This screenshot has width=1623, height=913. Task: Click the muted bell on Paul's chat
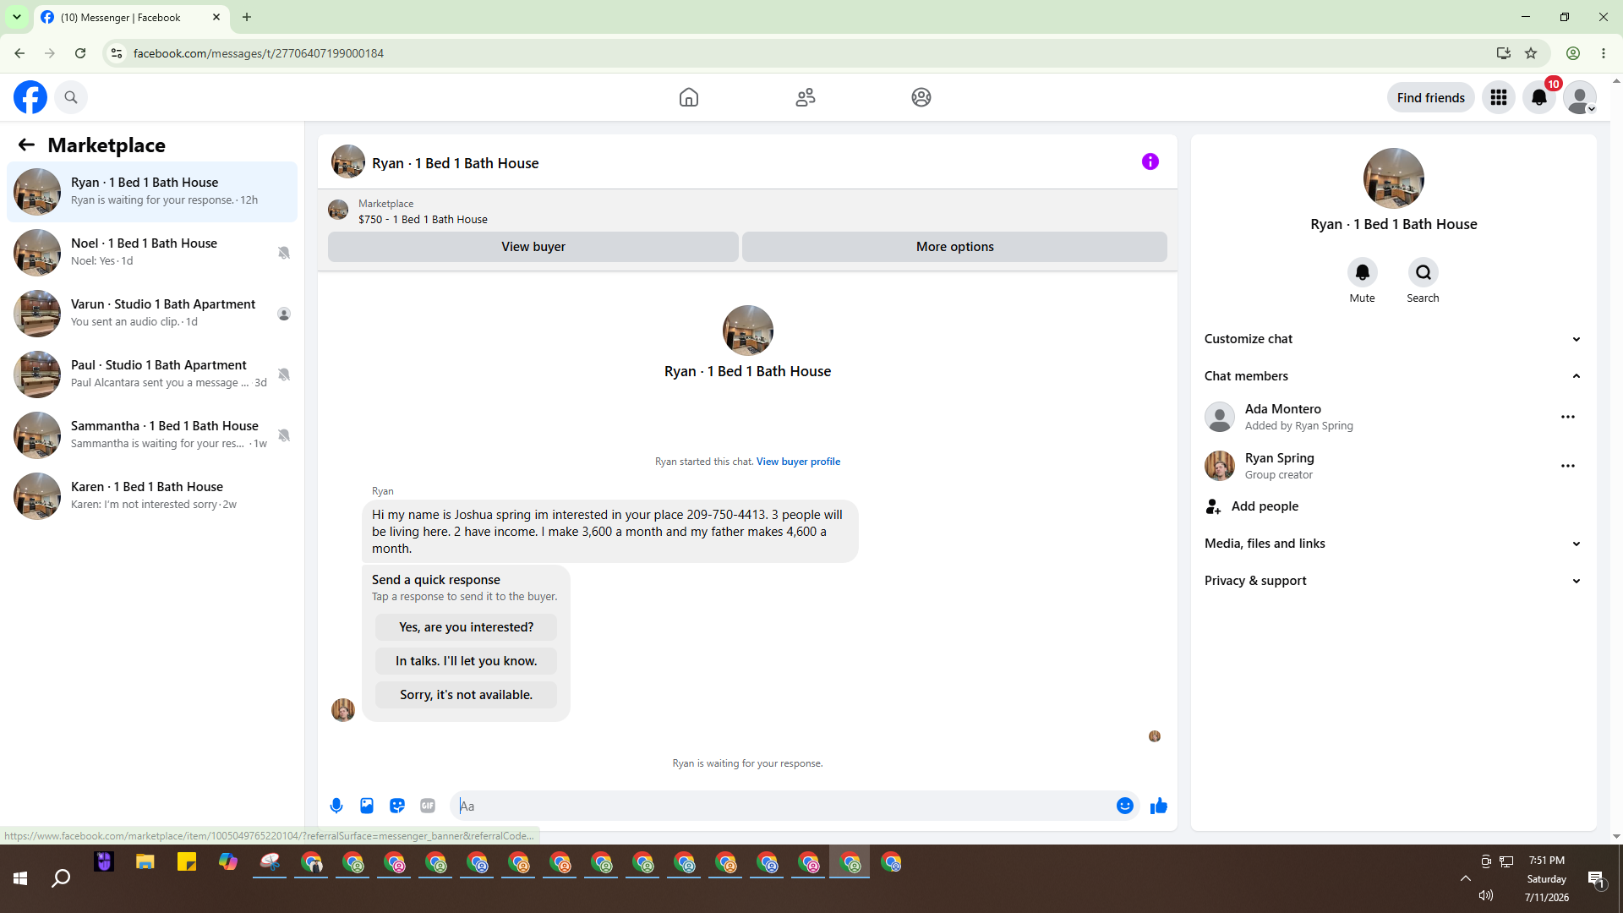pos(284,374)
